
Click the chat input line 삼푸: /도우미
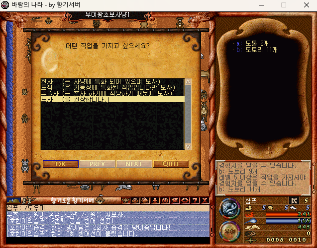(x=108, y=208)
